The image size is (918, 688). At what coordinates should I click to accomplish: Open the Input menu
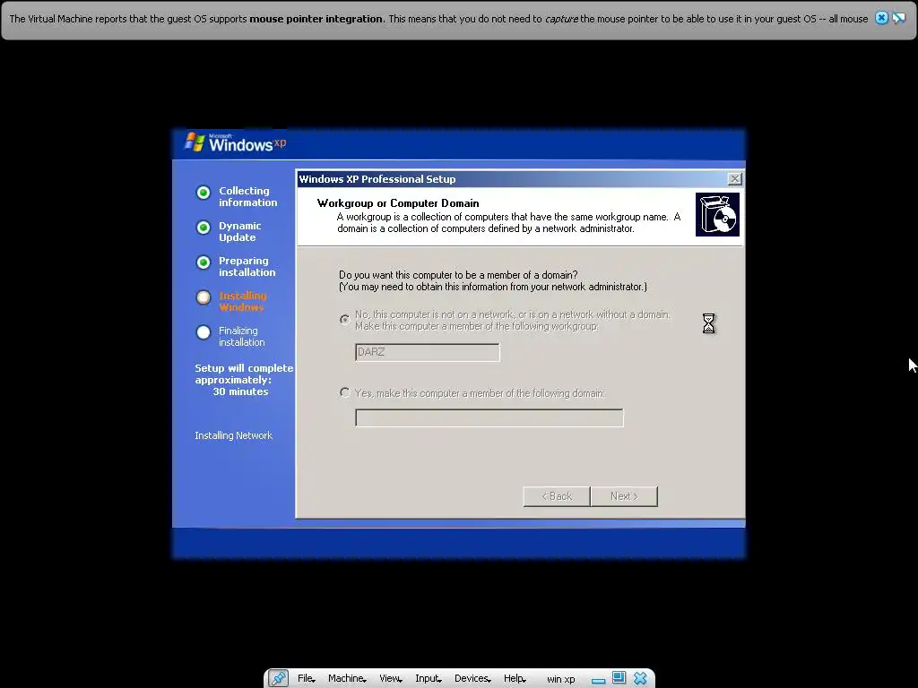click(428, 678)
